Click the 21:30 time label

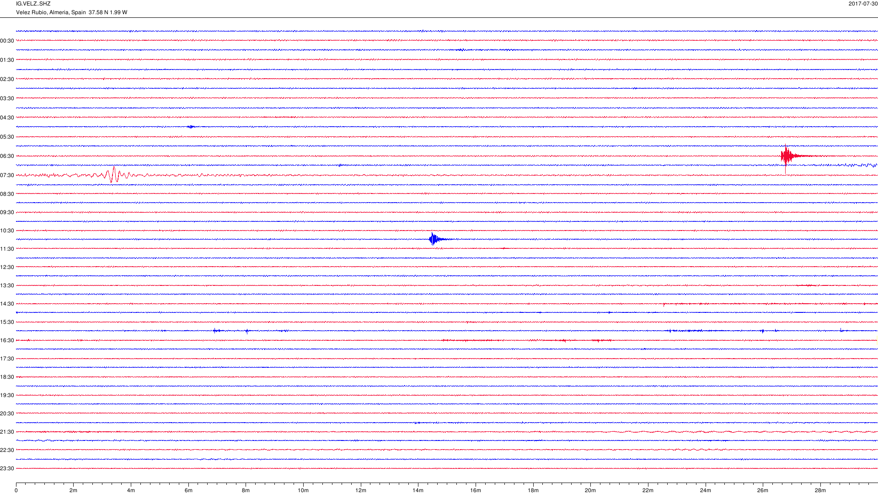coord(7,432)
